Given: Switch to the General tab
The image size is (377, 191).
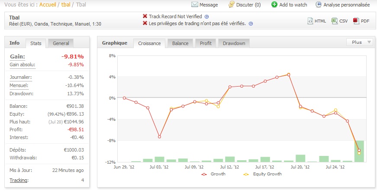Looking at the screenshot, I should (x=61, y=43).
